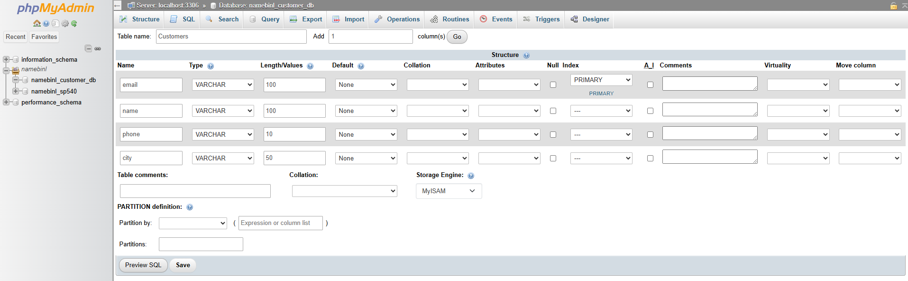Viewport: 908px width, 281px height.
Task: Click the Table name field
Action: pyautogui.click(x=231, y=37)
